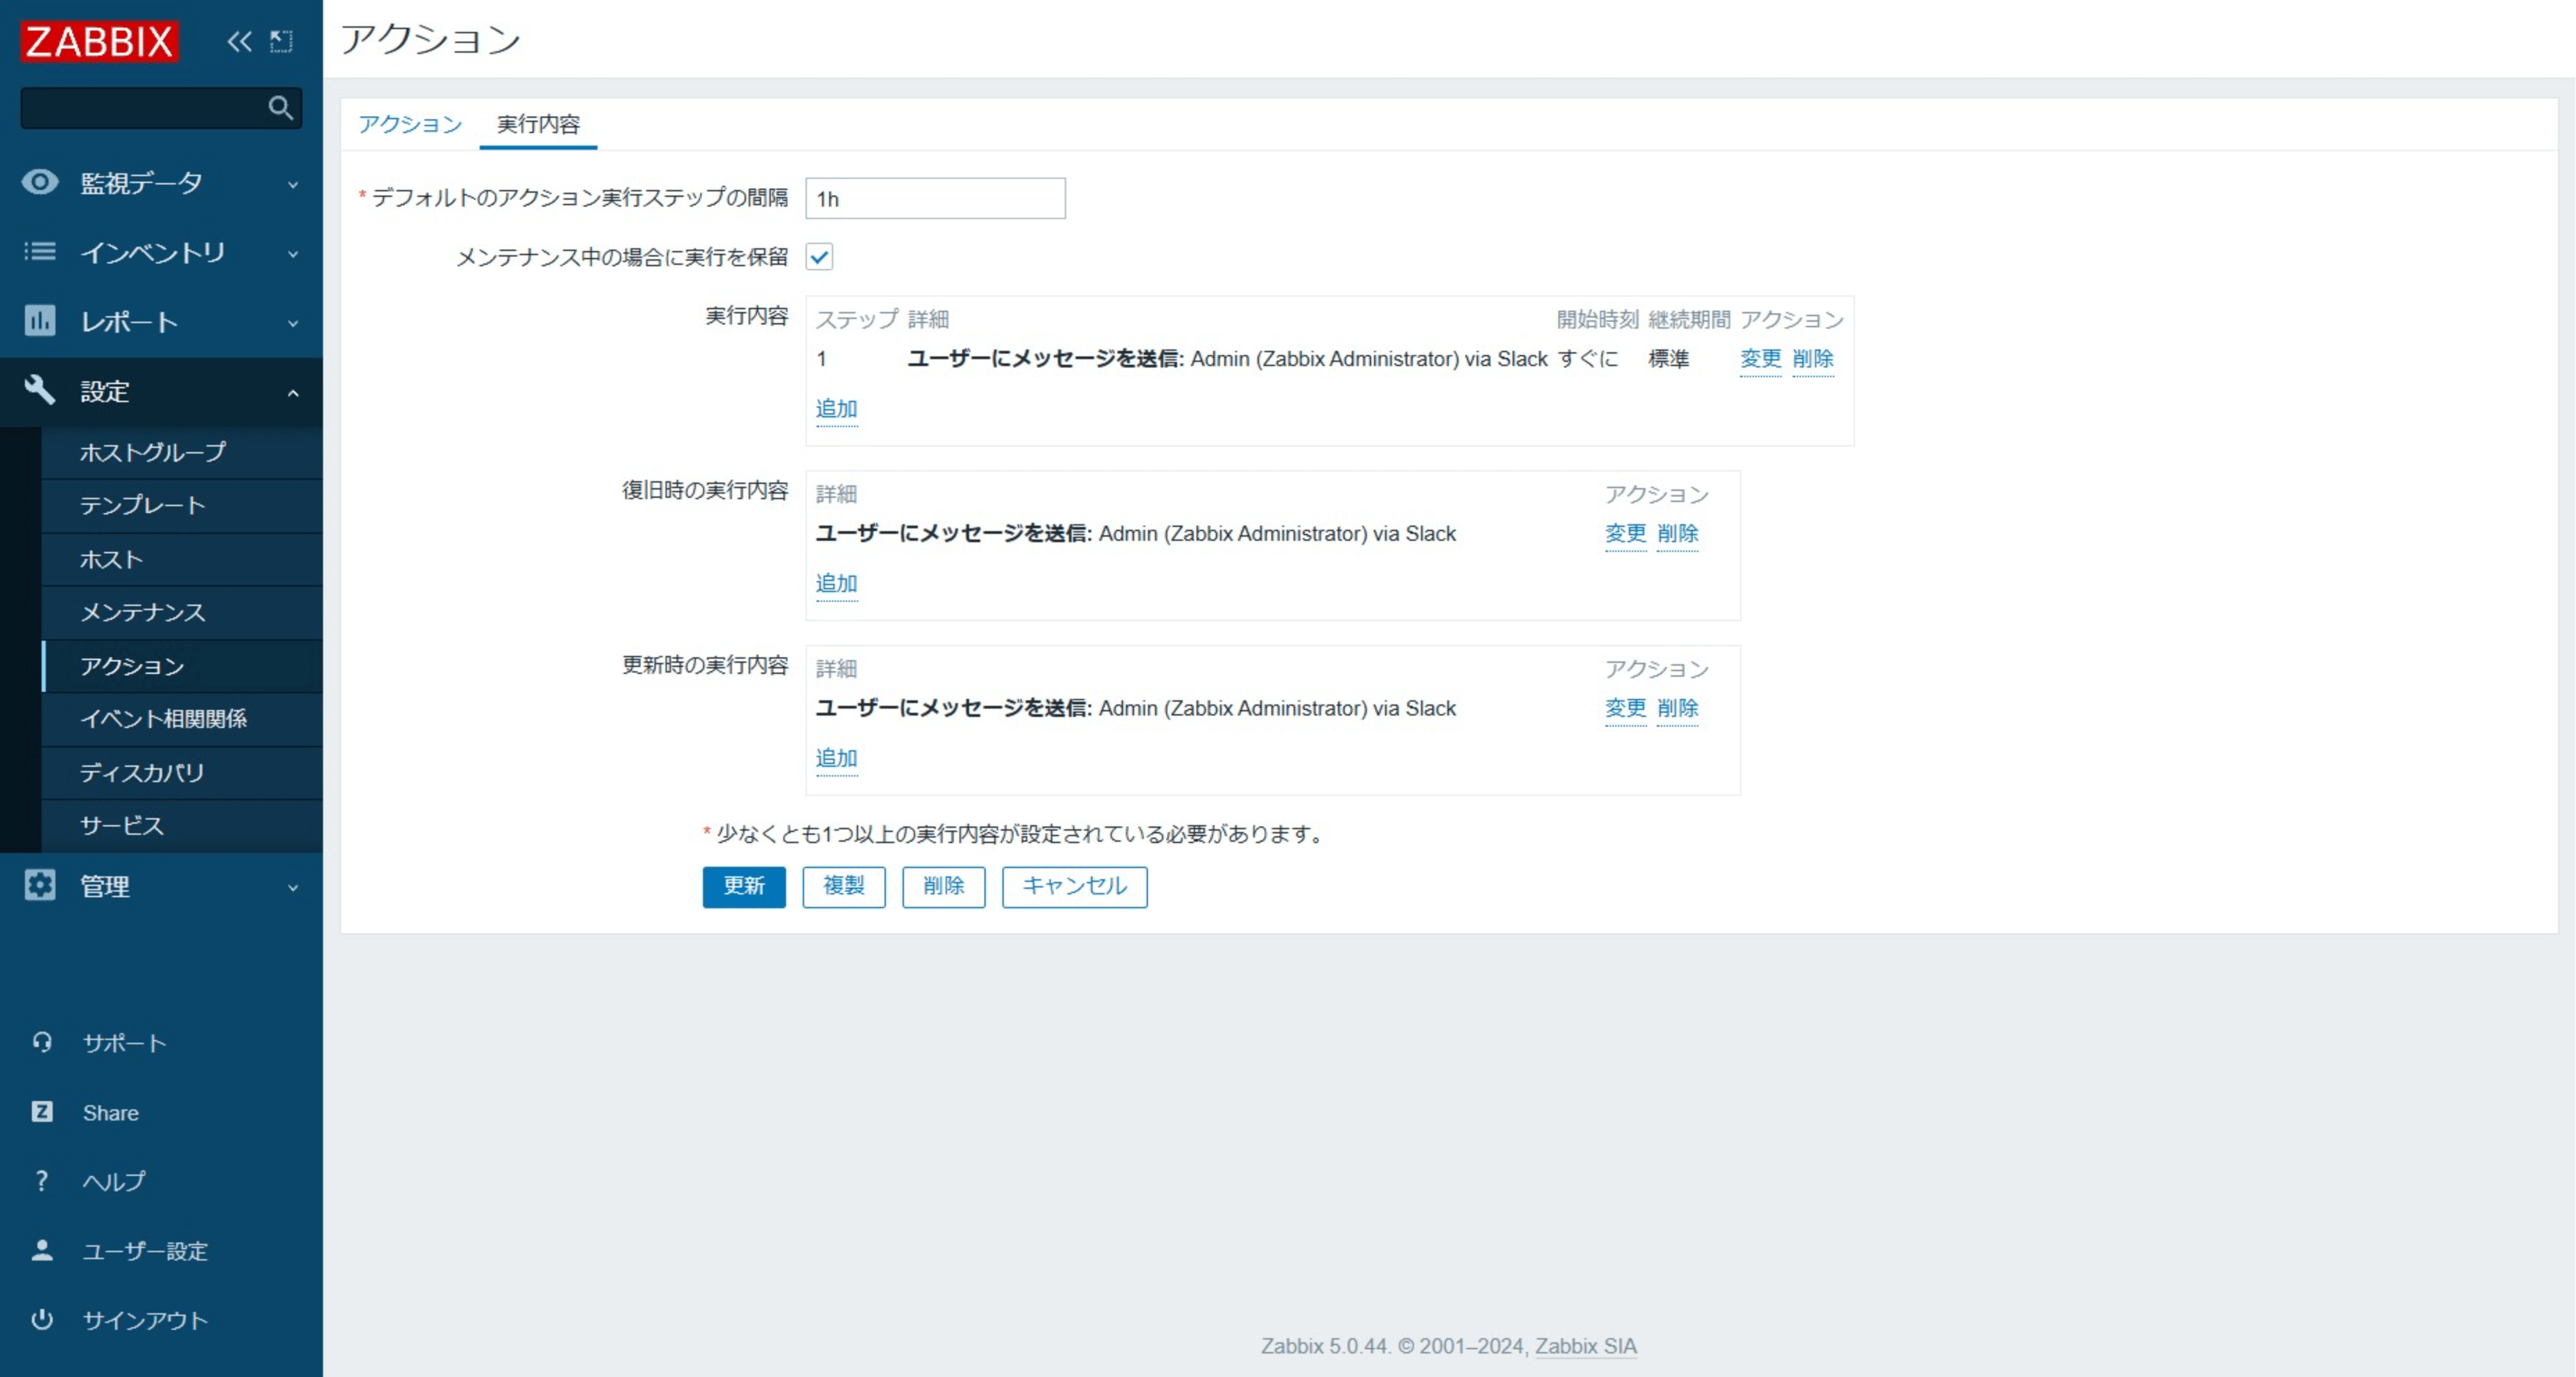
Task: Switch to the アクション tab
Action: tap(410, 124)
